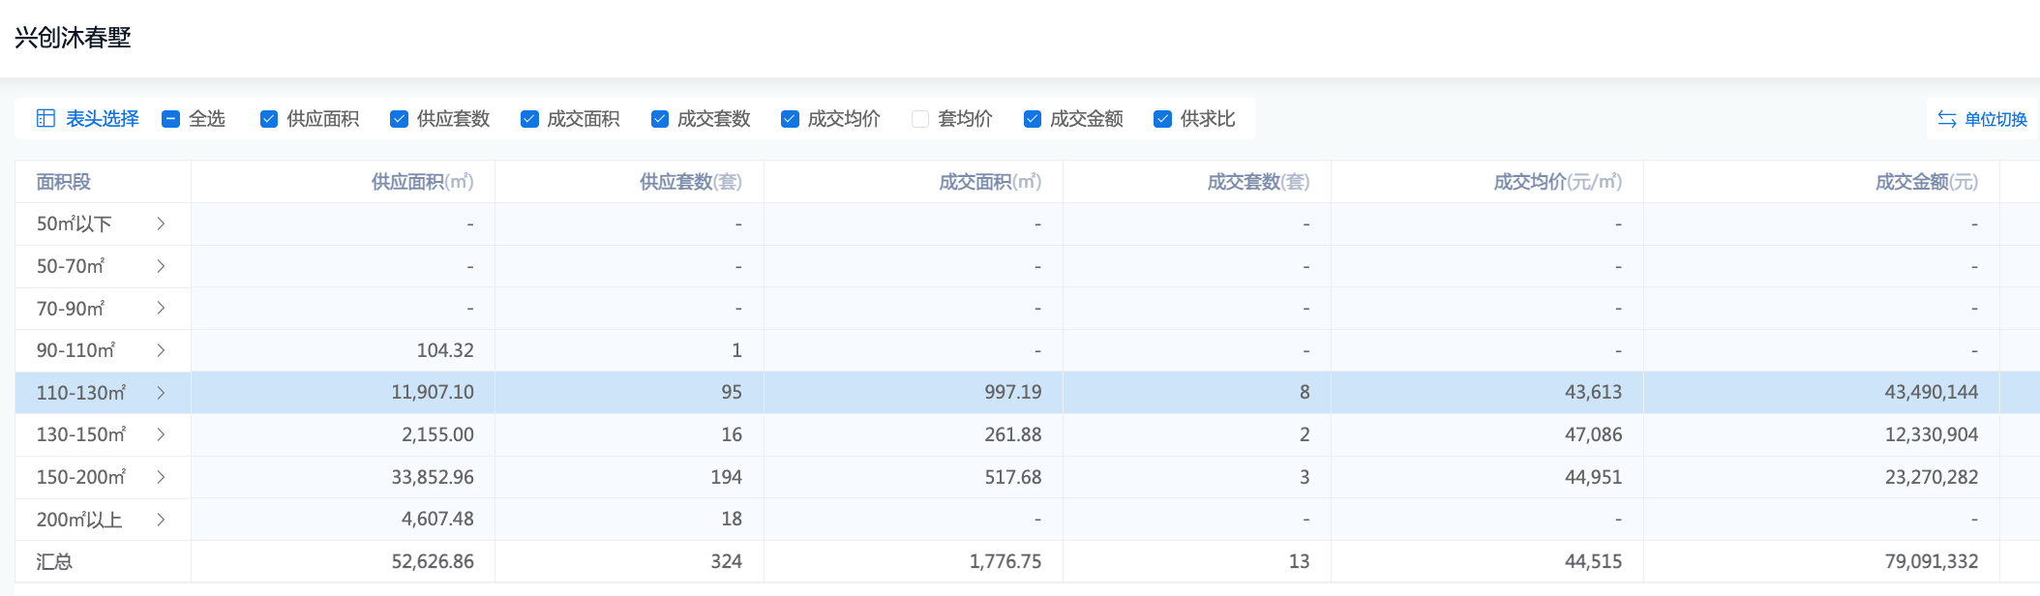Uncheck the 成交均价 checkbox

[x=790, y=119]
